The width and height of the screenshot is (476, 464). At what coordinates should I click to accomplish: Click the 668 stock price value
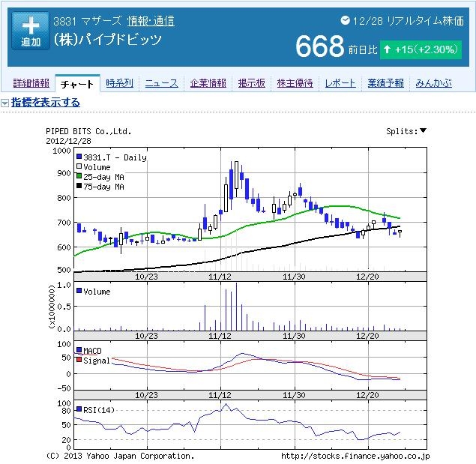tap(320, 46)
